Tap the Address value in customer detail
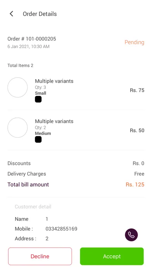This screenshot has height=270, width=152. tap(47, 239)
